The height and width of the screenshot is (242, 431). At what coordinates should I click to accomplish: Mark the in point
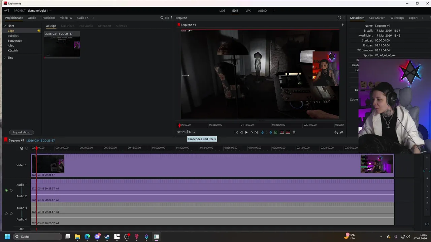[x=262, y=132]
